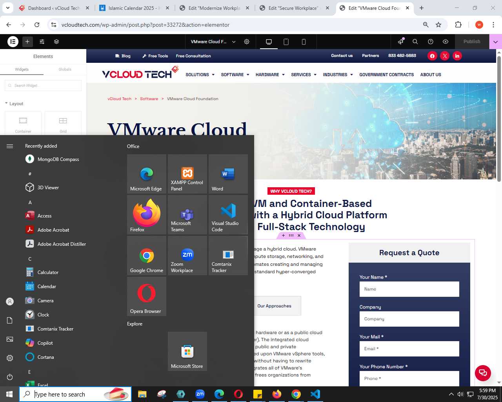502x402 pixels.
Task: Switch to Islamic Calendar 2025 browser tab
Action: 135,8
